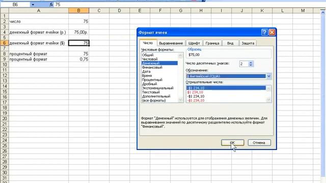Select row 15 header
This screenshot has width=326, height=183.
point(5,91)
